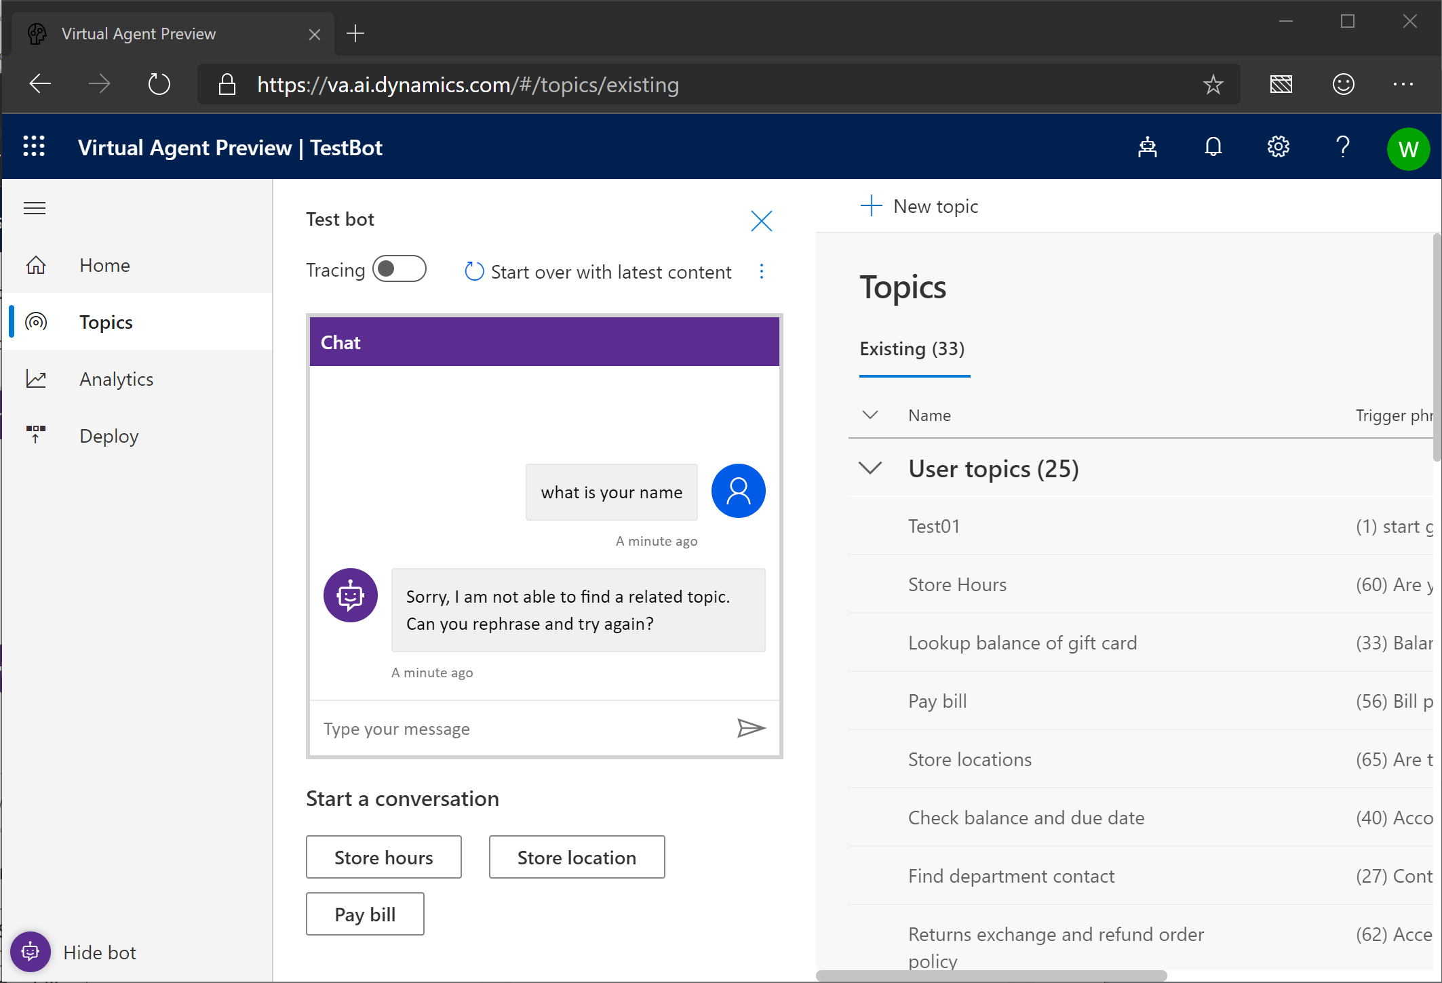Collapse sidebar with hamburger menu icon

click(x=35, y=208)
